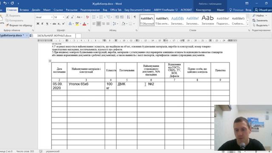Select the large Заголовок Aab style
This screenshot has height=153, width=272.
tap(207, 20)
